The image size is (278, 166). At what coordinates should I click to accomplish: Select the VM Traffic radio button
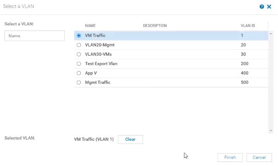[x=79, y=36]
